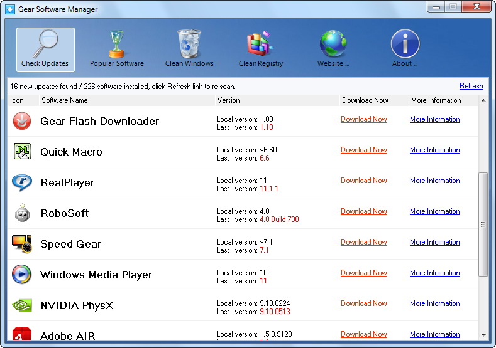The height and width of the screenshot is (348, 496).
Task: Click last version 4.0 Build 738
Action: point(279,219)
